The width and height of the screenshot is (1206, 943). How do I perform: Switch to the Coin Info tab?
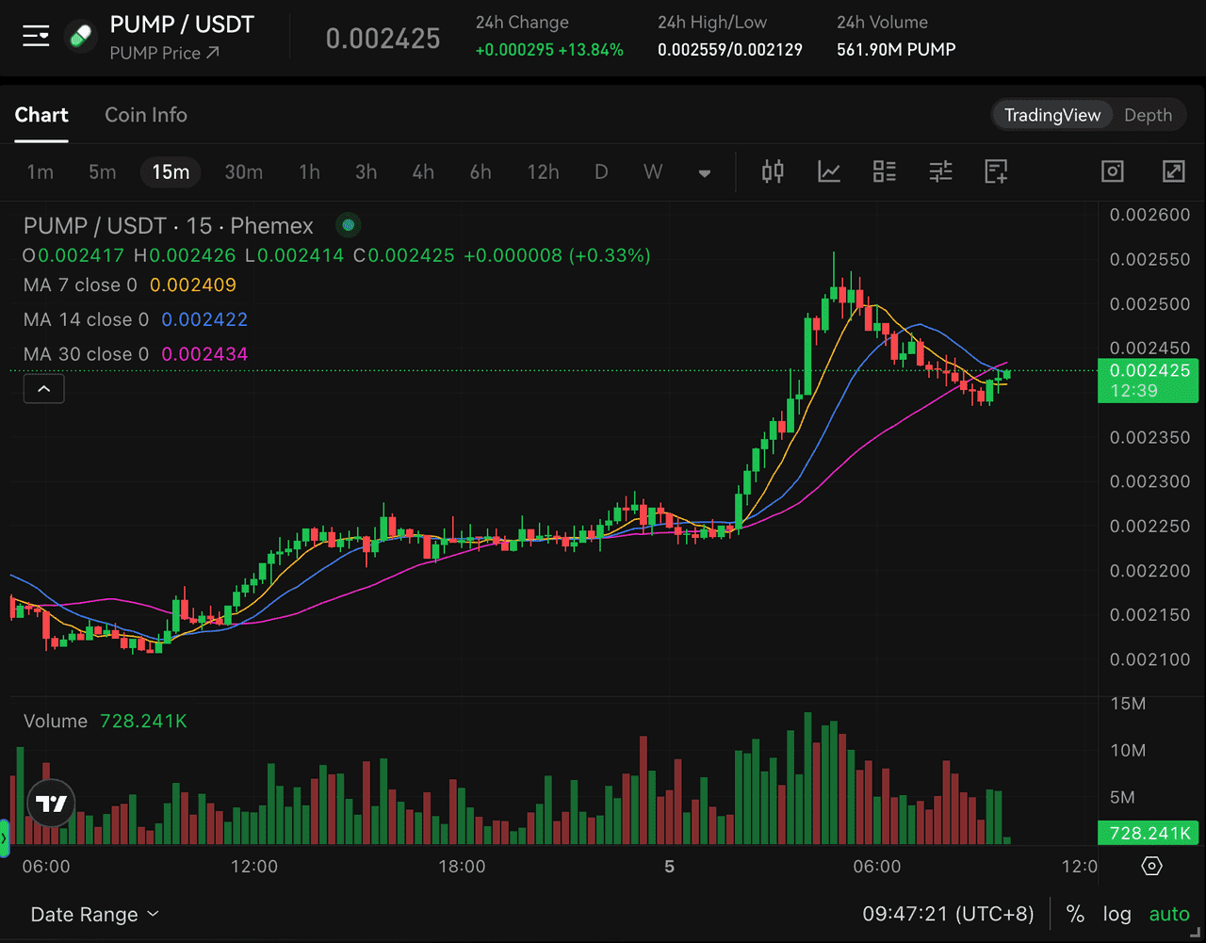(146, 115)
